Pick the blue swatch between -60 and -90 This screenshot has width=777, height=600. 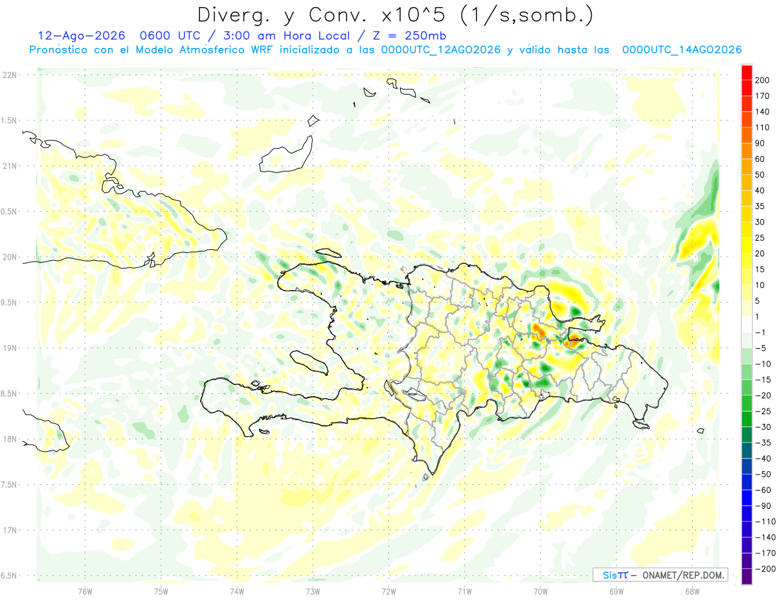747,498
